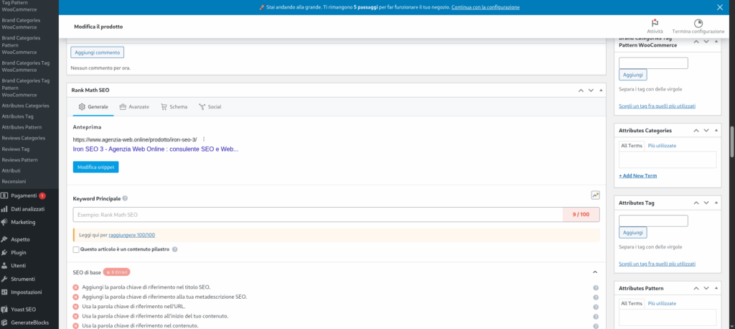Open snippet options three-dot menu
735x329 pixels.
tap(204, 139)
